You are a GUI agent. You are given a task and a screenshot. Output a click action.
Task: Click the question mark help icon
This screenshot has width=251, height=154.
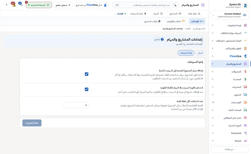(x=6, y=5)
